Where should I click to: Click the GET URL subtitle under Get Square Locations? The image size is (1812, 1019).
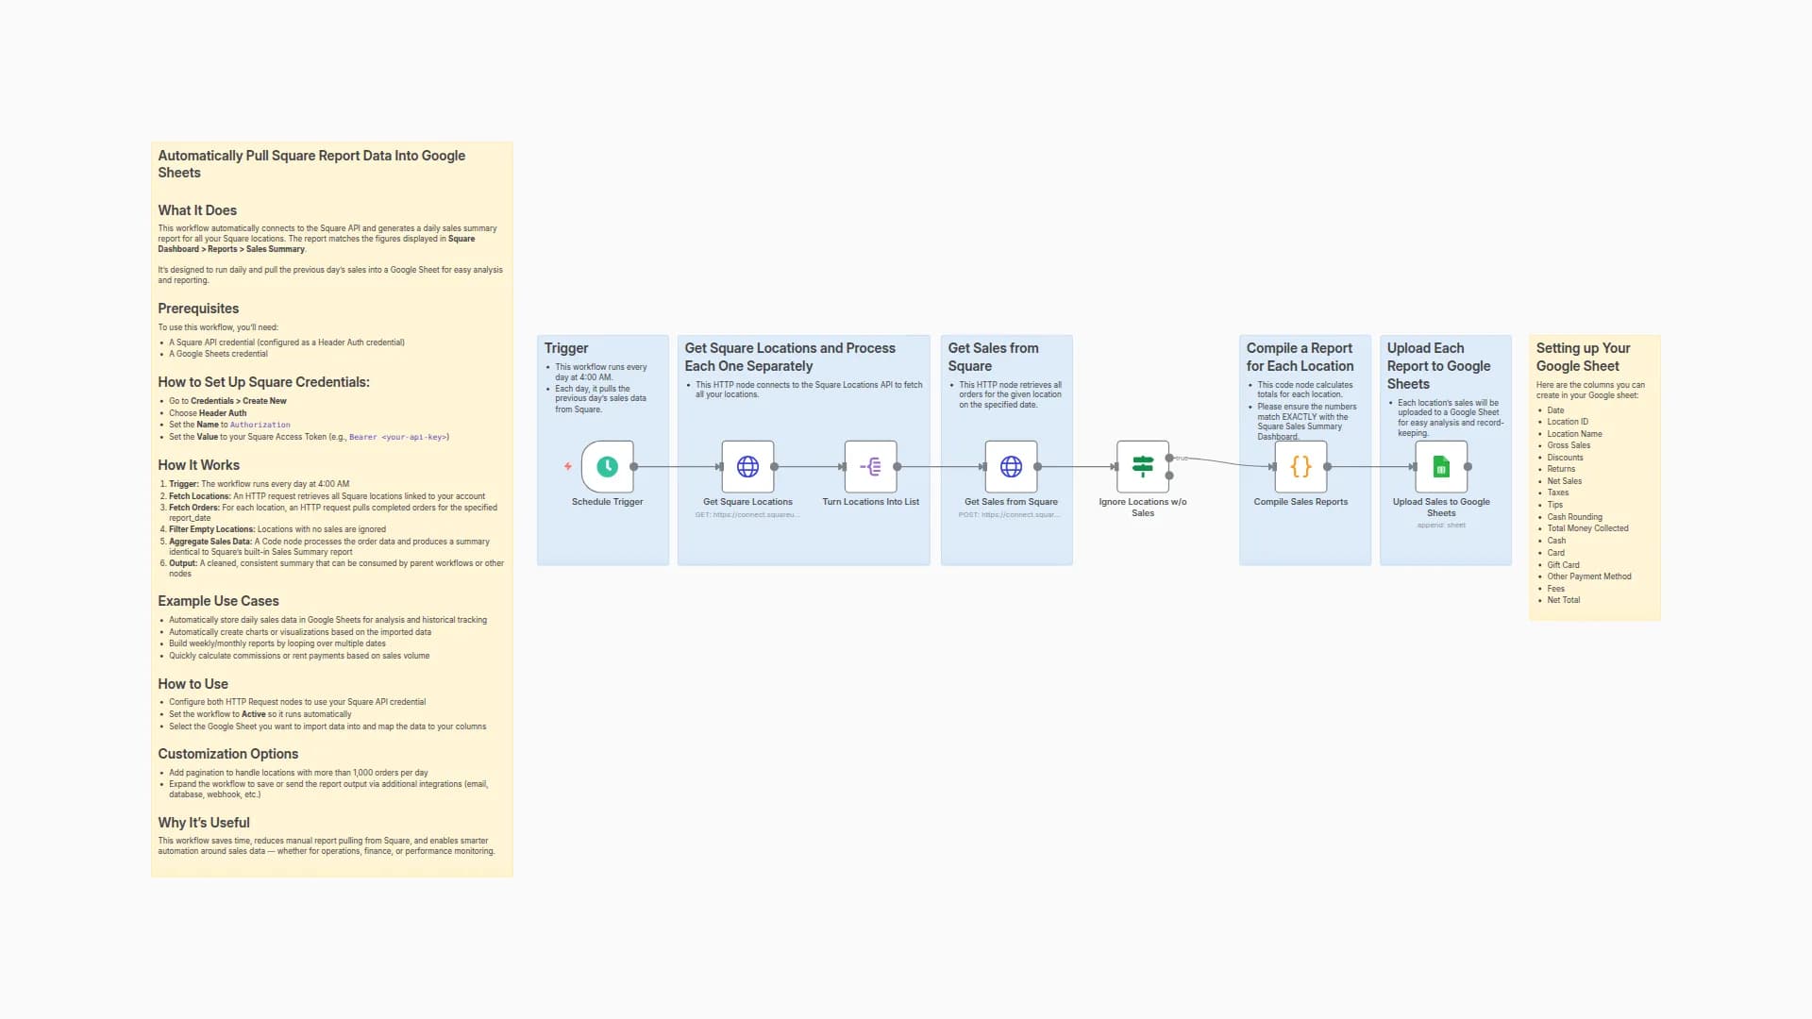pos(748,515)
